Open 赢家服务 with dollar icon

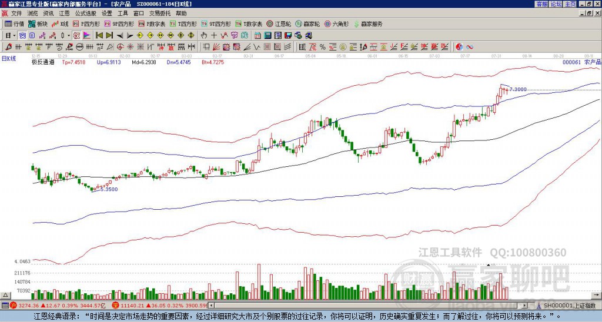tap(368, 24)
